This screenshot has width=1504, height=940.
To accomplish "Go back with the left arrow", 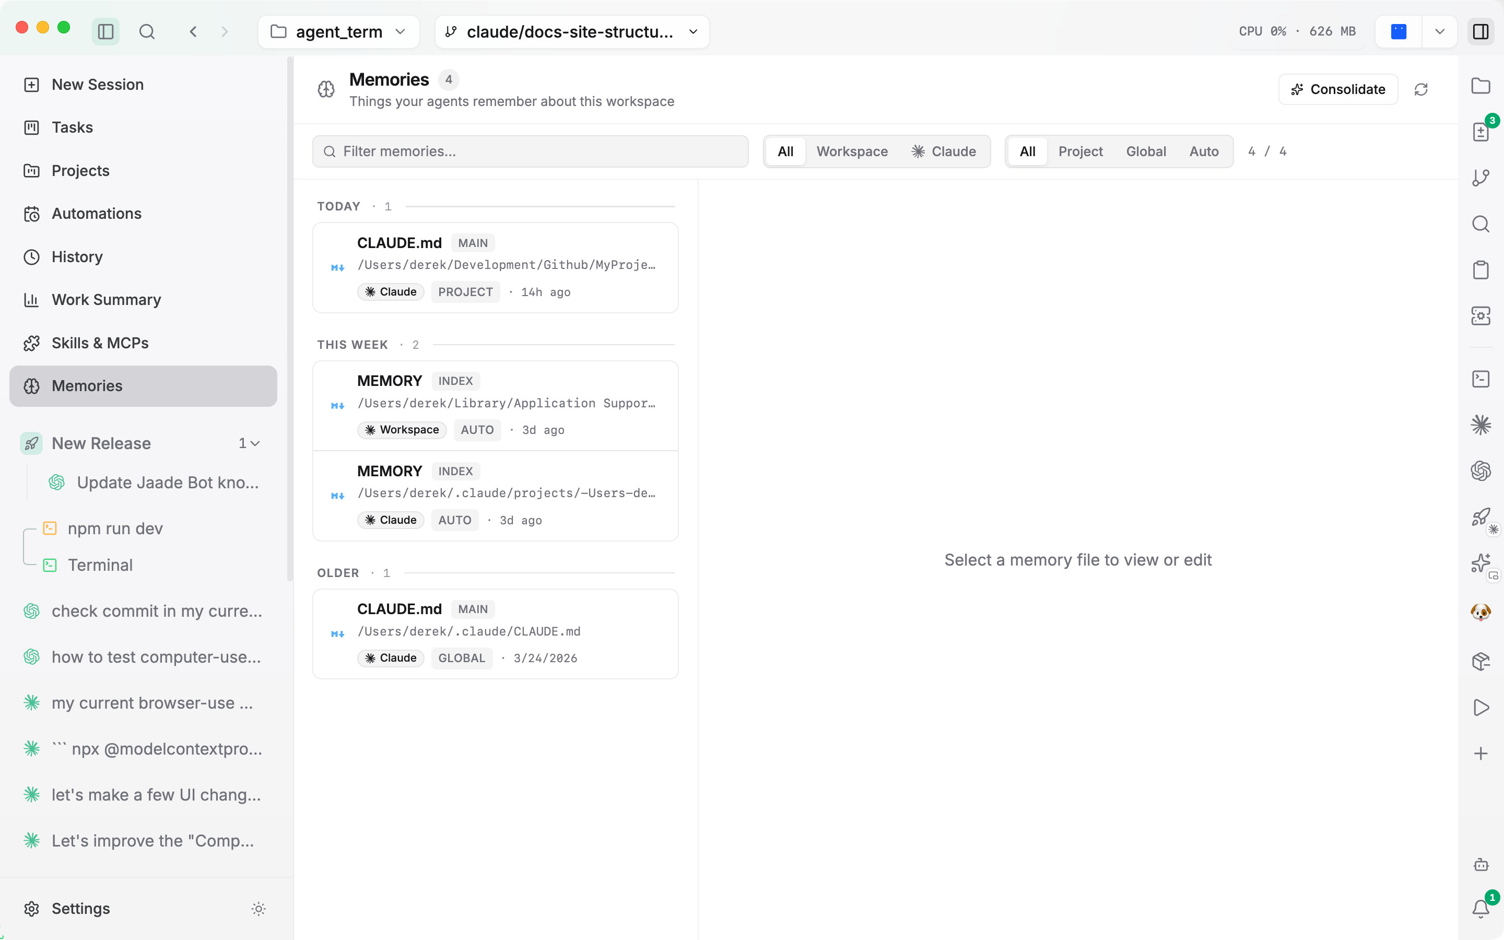I will coord(193,31).
